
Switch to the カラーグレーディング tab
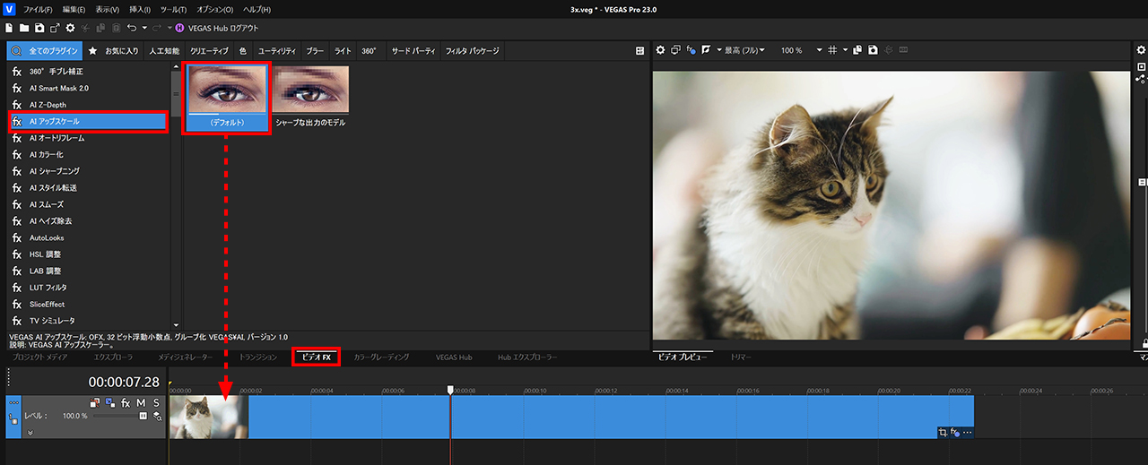coord(382,357)
